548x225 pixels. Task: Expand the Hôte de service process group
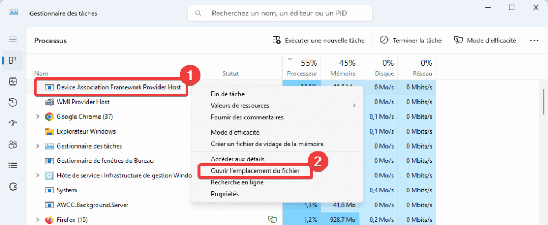[38, 175]
